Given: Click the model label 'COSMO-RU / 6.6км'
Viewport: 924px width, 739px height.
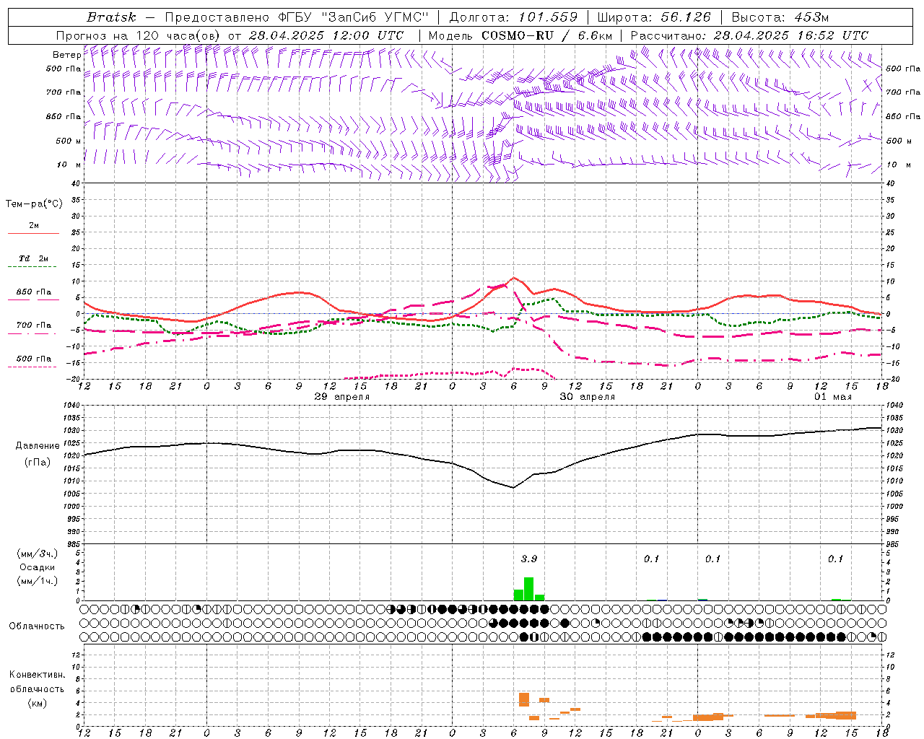Looking at the screenshot, I should click(547, 35).
